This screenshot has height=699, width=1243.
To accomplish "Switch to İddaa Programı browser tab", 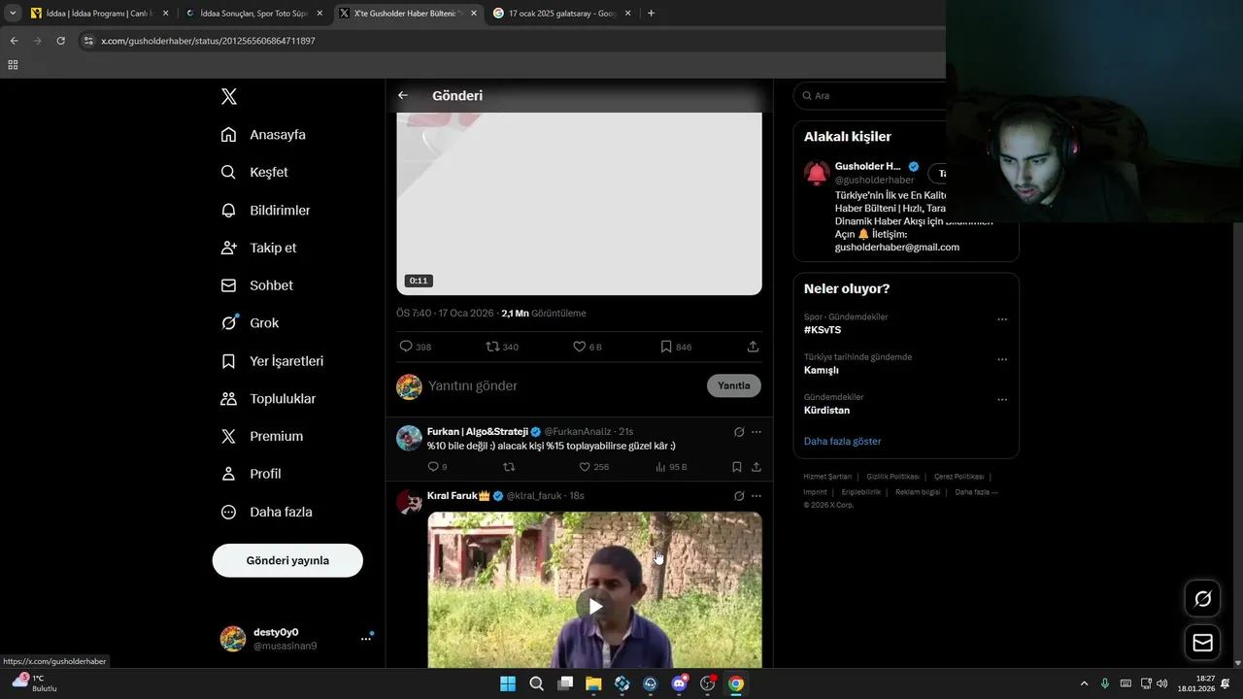I will tap(99, 14).
